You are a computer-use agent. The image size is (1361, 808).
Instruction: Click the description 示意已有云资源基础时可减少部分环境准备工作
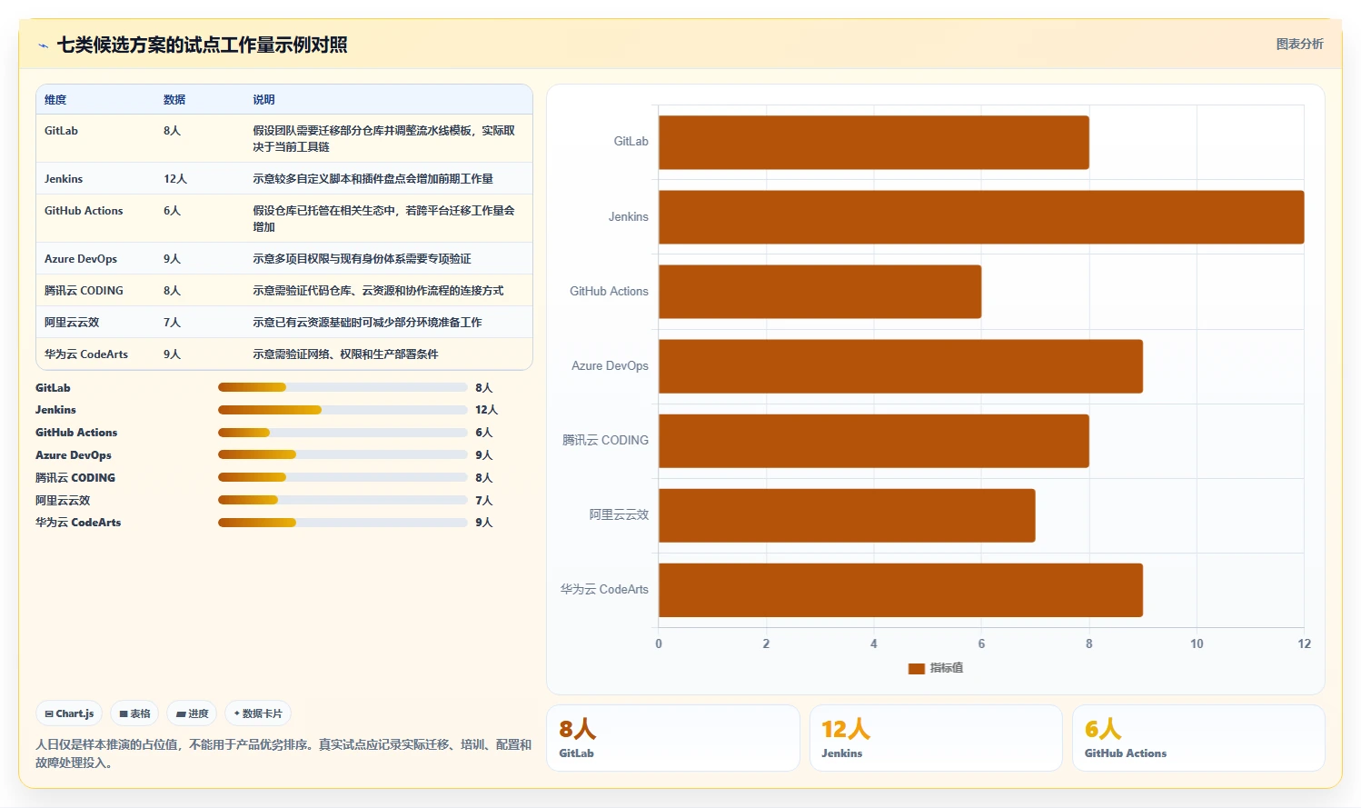[367, 323]
